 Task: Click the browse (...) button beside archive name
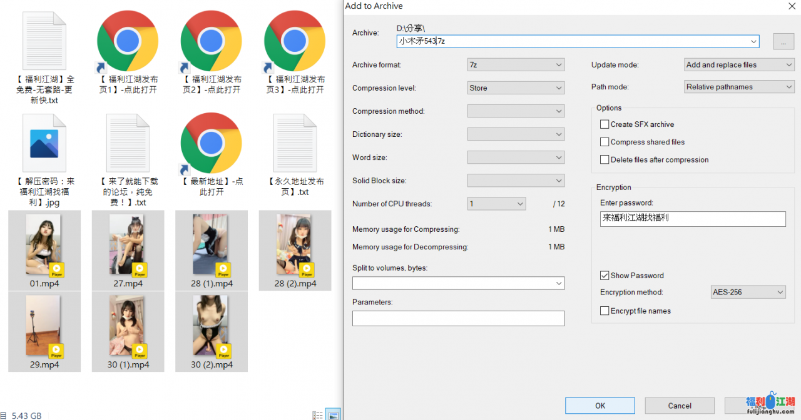tap(783, 41)
